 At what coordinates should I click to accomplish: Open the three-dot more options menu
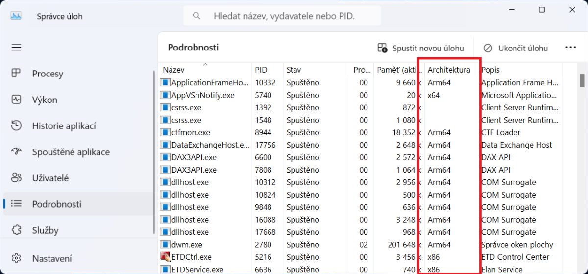[x=570, y=48]
